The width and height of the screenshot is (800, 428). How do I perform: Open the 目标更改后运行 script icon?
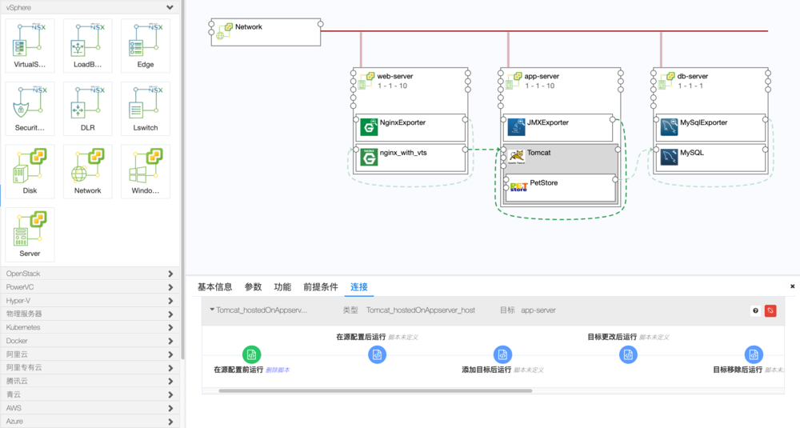[628, 354]
